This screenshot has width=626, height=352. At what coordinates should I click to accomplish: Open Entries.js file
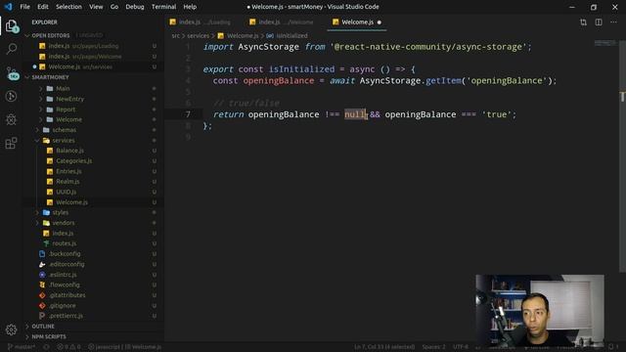point(68,172)
